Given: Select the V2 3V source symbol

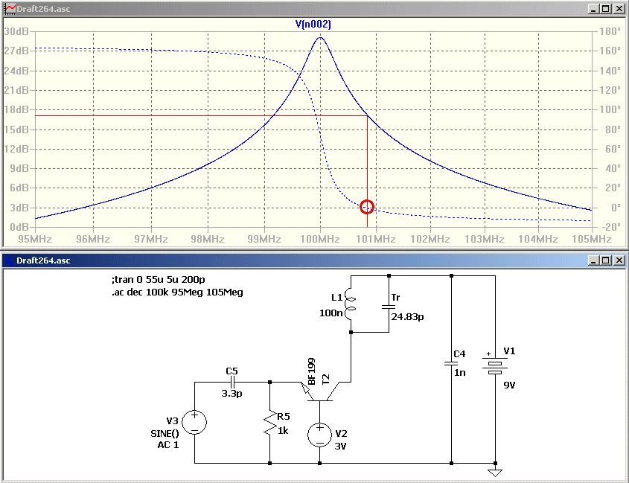Looking at the screenshot, I should (x=320, y=435).
